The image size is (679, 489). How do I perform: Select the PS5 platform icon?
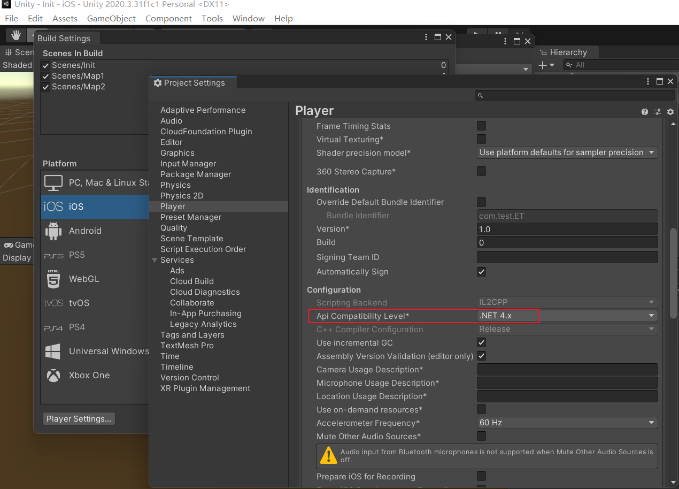[53, 255]
